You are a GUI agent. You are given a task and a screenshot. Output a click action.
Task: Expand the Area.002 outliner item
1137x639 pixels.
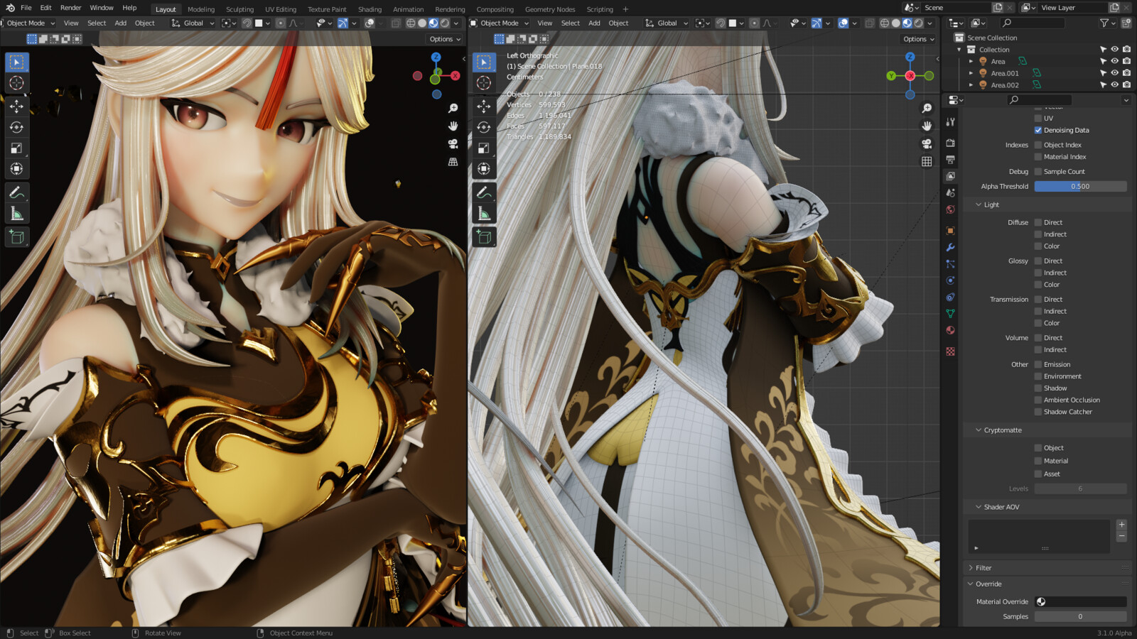pos(971,85)
